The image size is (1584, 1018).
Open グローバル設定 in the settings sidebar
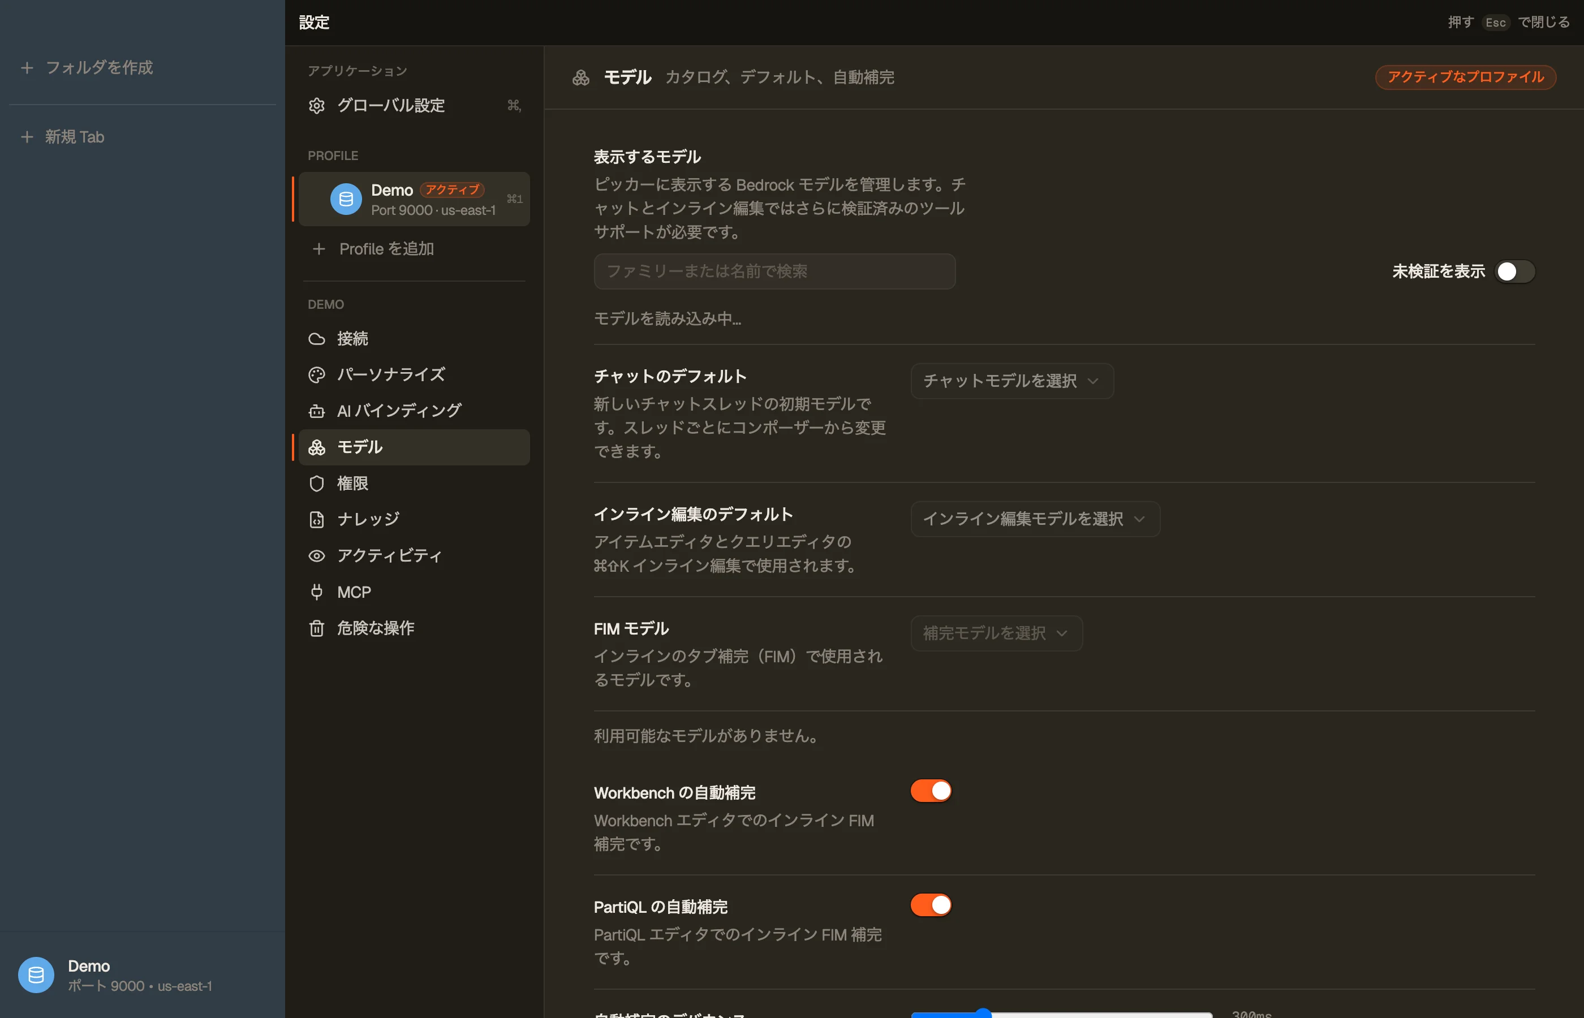pos(414,106)
